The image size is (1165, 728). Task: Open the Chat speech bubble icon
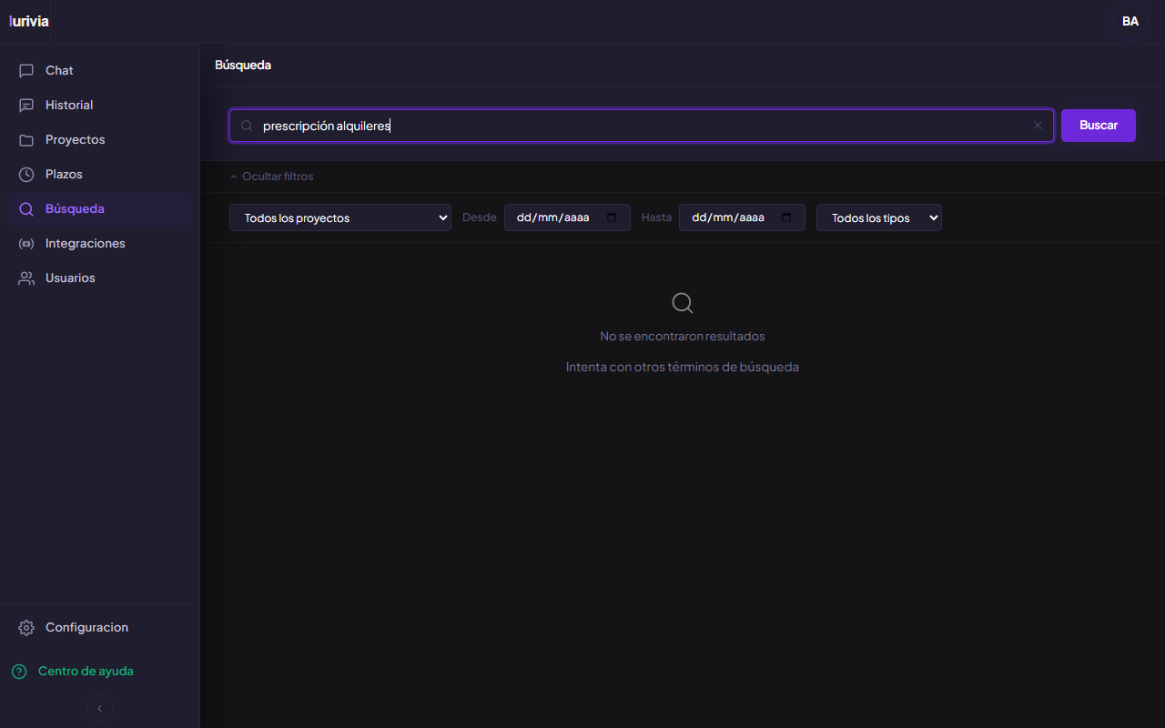(26, 70)
